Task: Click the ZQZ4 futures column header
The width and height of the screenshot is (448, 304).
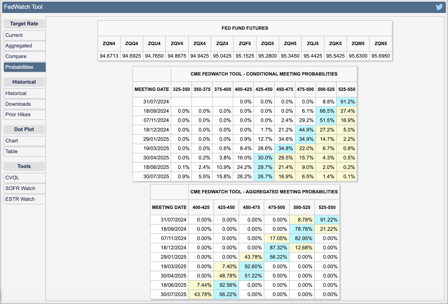Action: click(x=222, y=44)
